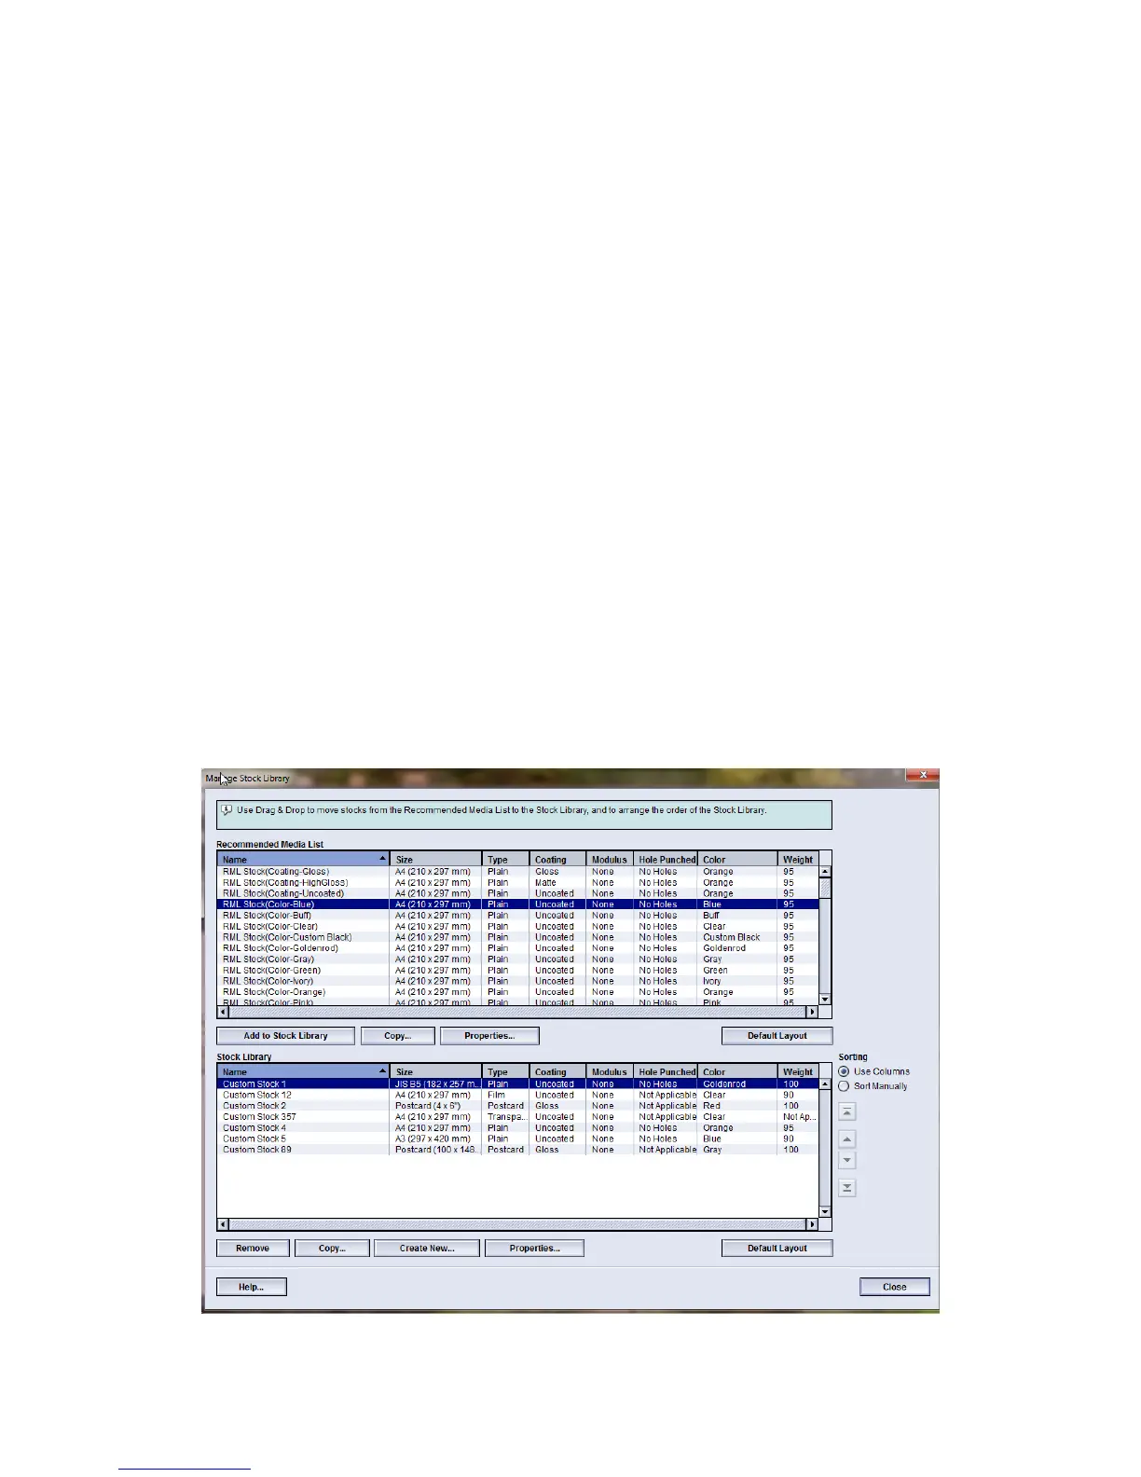Screen dimensions: 1141x1477
Task: Copy the selected Stock Library stock
Action: (x=332, y=1249)
